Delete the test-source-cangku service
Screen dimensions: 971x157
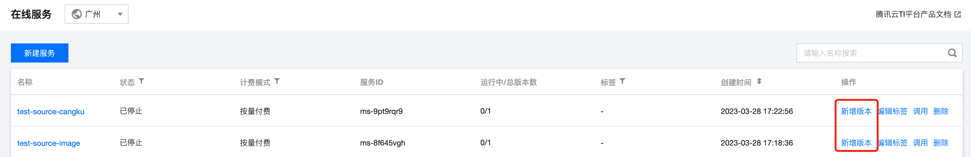pyautogui.click(x=941, y=111)
